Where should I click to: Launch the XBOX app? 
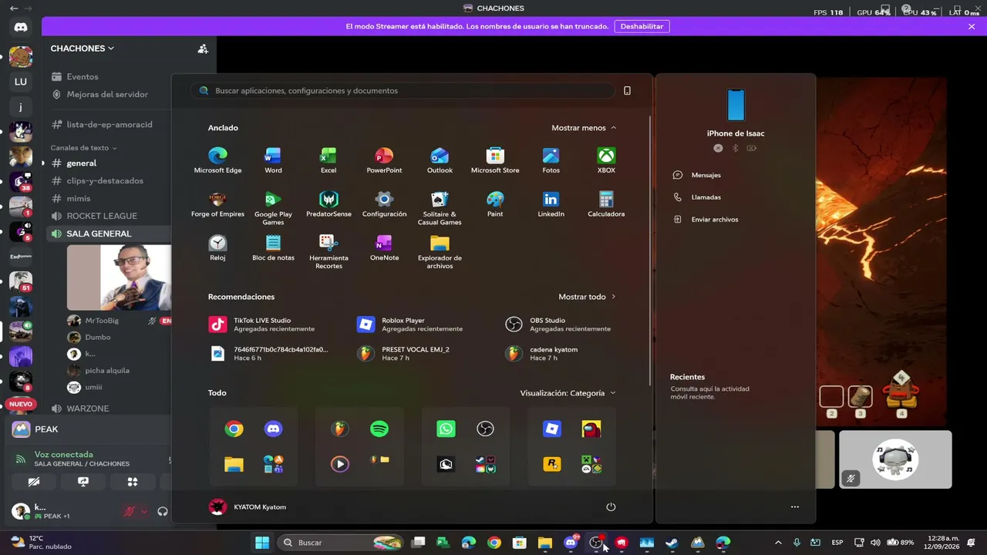point(606,160)
